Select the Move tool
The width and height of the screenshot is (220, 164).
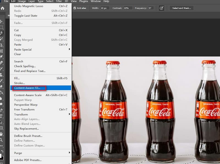1,21
